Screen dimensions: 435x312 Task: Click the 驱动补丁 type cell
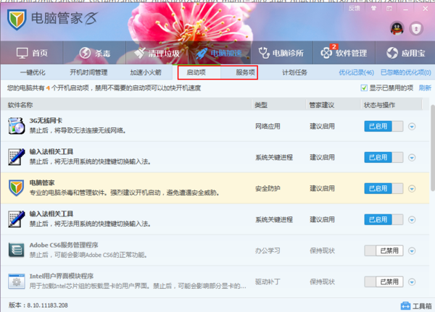(x=268, y=282)
